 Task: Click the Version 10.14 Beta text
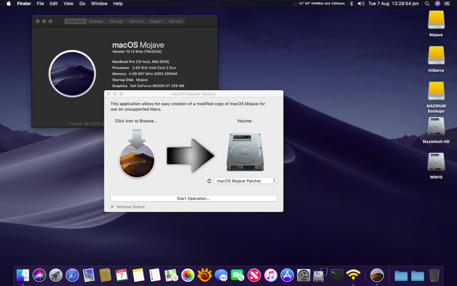[x=137, y=52]
